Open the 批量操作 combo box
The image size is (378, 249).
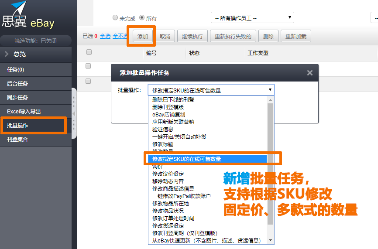(211, 90)
